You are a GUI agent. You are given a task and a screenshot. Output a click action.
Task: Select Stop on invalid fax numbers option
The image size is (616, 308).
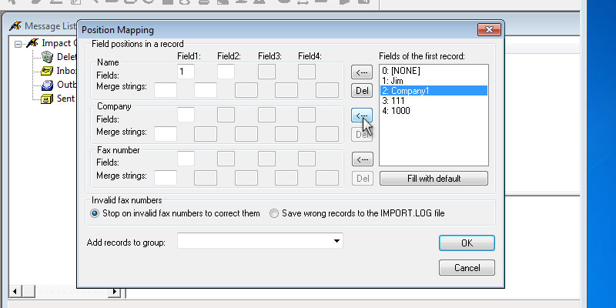coord(95,213)
